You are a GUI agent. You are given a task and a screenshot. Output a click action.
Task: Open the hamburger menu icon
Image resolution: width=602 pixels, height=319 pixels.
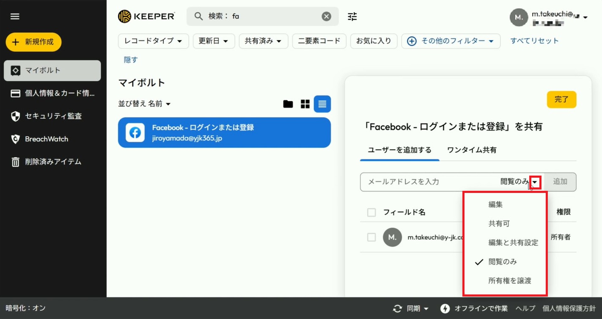coord(15,16)
